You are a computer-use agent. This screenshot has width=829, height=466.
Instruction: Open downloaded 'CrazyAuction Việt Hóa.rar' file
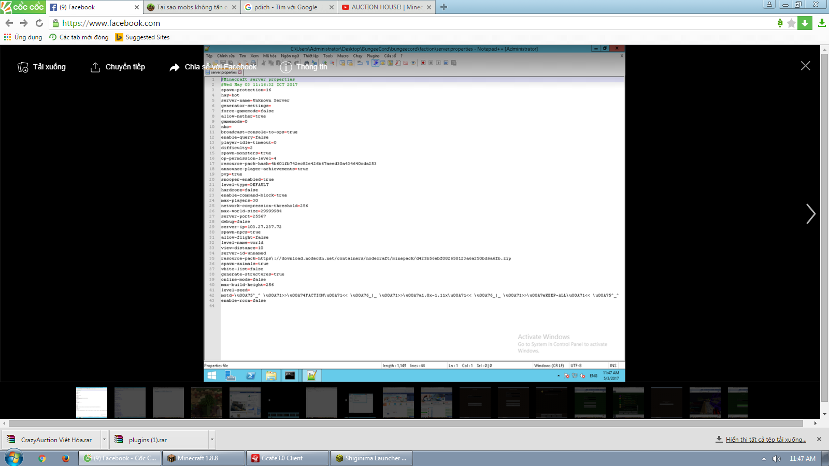point(51,440)
